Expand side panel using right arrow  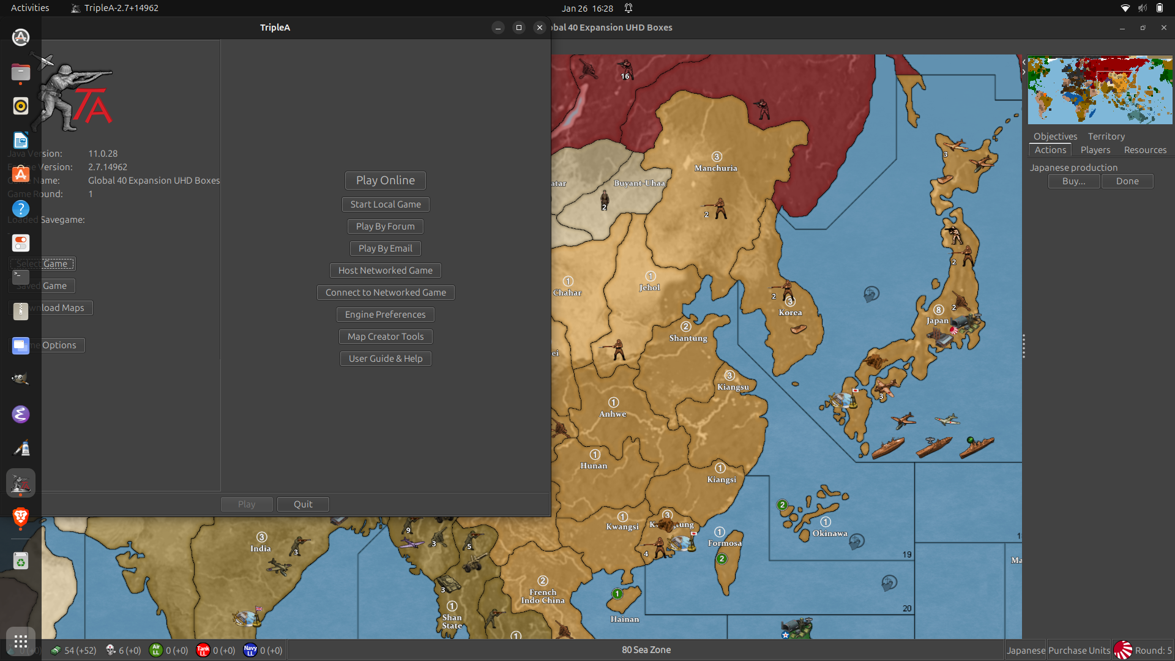coord(1024,72)
